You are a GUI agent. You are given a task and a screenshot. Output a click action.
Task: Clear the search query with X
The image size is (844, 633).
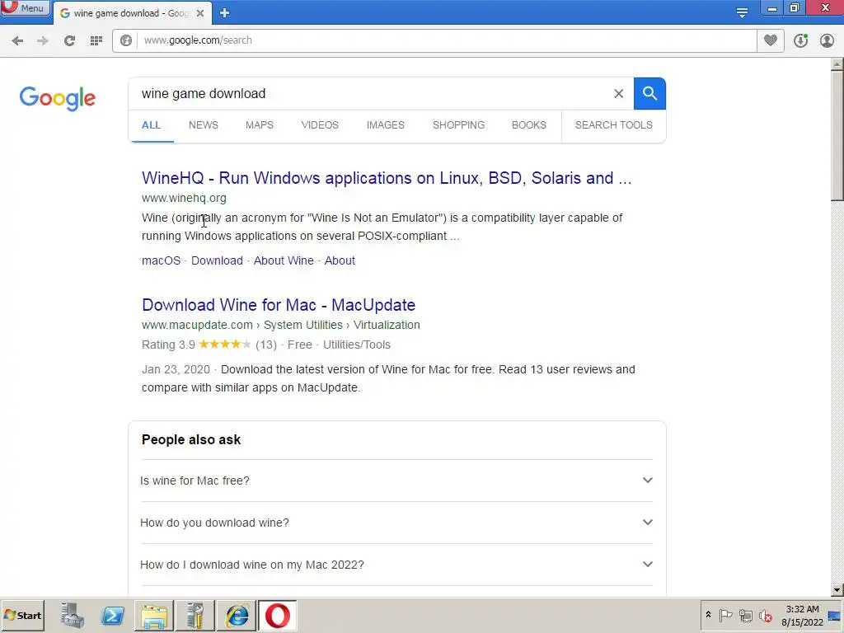(x=618, y=94)
